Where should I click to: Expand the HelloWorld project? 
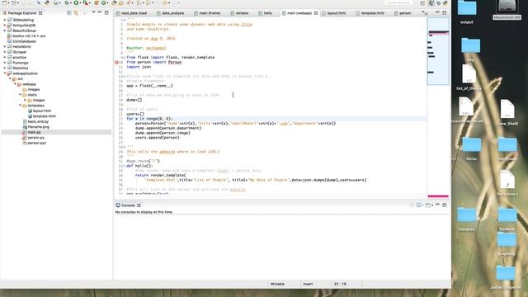tap(5, 47)
